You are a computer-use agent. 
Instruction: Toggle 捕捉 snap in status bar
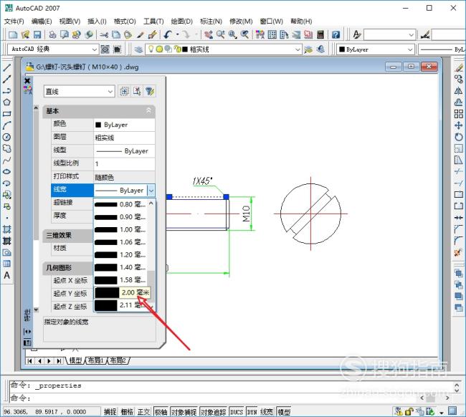110,412
